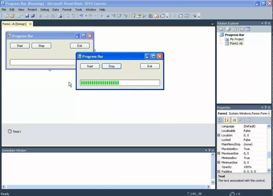Select the Stop button on the designer form
This screenshot has height=196, width=273.
41,46
